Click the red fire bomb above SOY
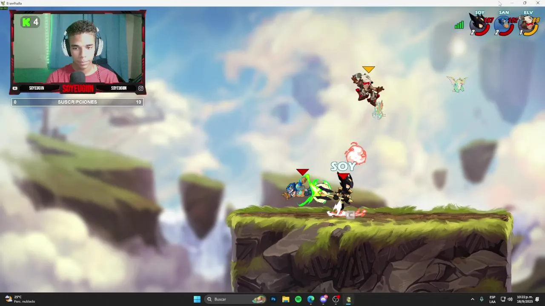 click(x=356, y=153)
